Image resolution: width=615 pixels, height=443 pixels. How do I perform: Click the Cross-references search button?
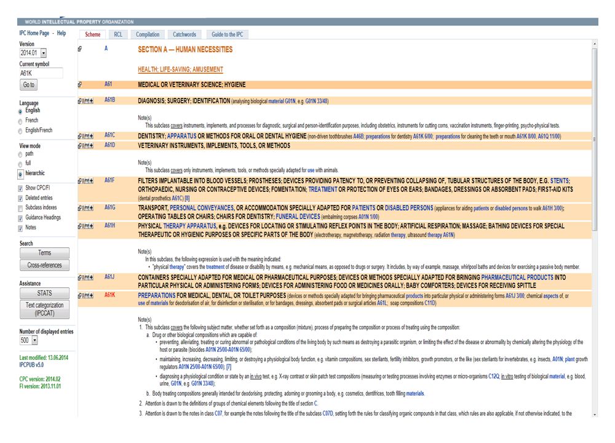point(44,265)
